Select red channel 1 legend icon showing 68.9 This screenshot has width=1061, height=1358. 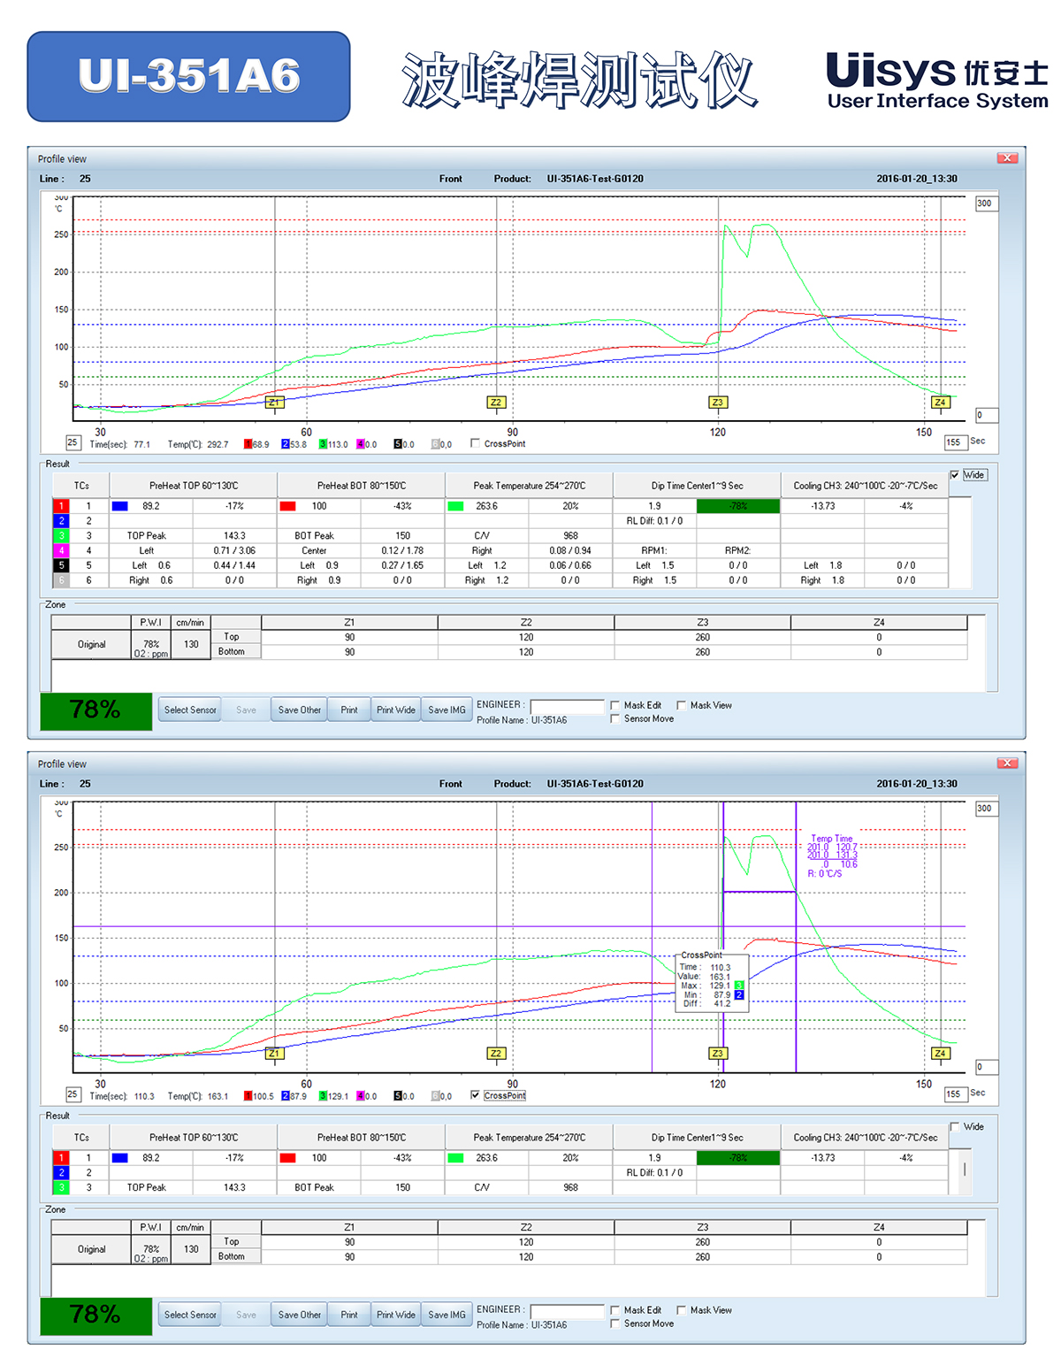point(248,444)
